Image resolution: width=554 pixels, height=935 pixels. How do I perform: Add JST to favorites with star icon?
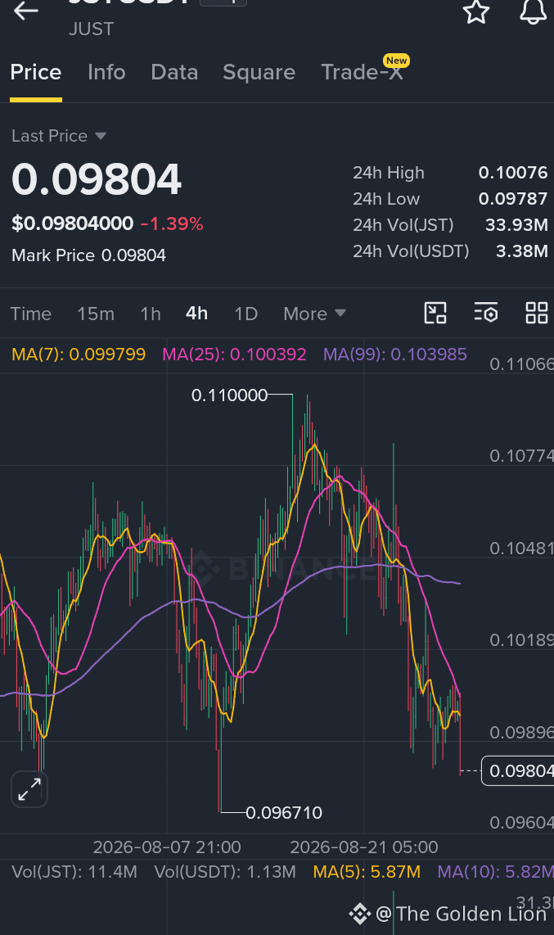click(x=476, y=11)
